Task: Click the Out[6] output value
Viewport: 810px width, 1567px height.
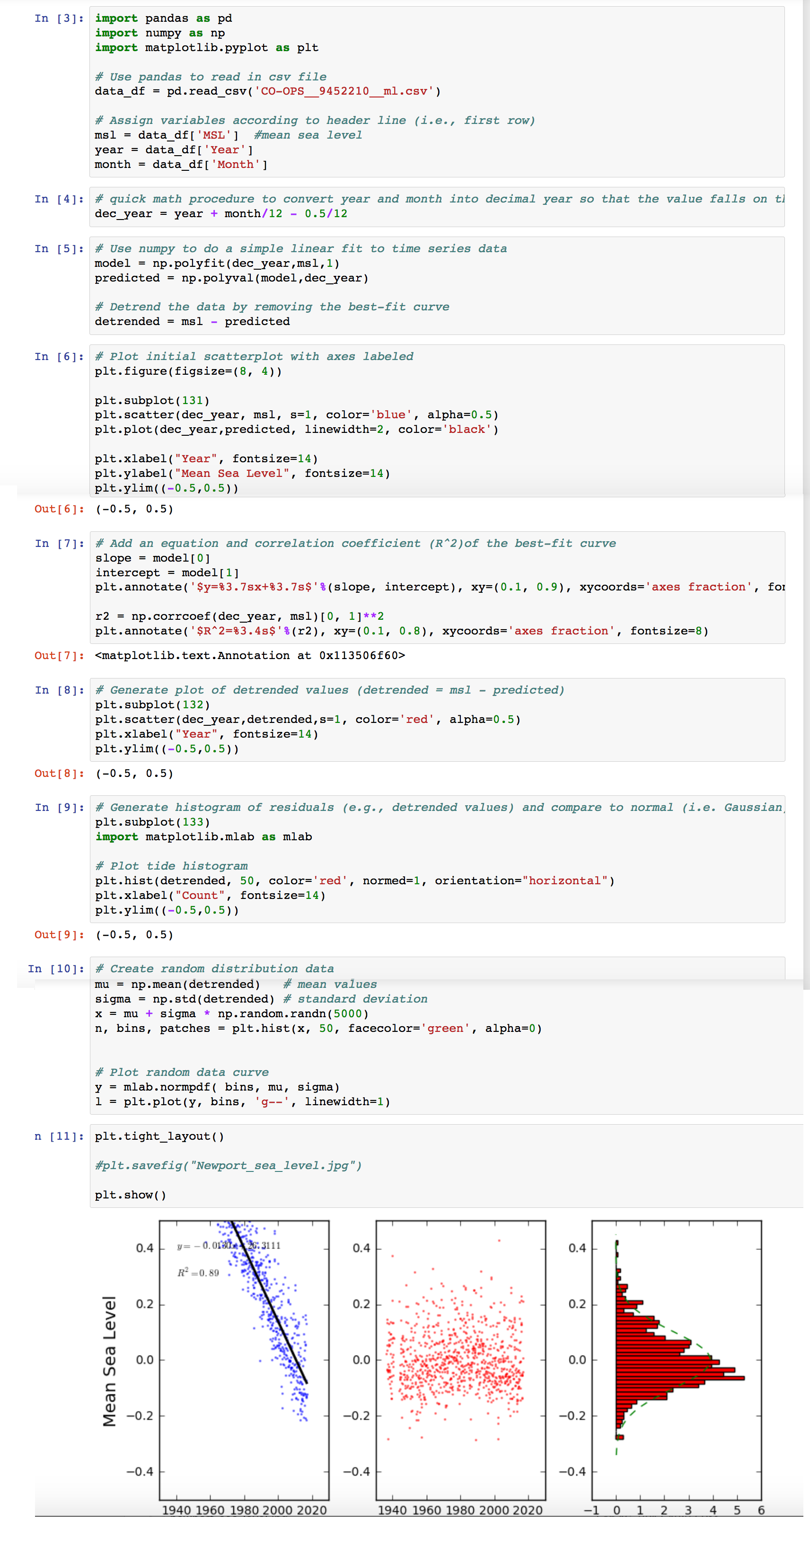Action: click(134, 509)
